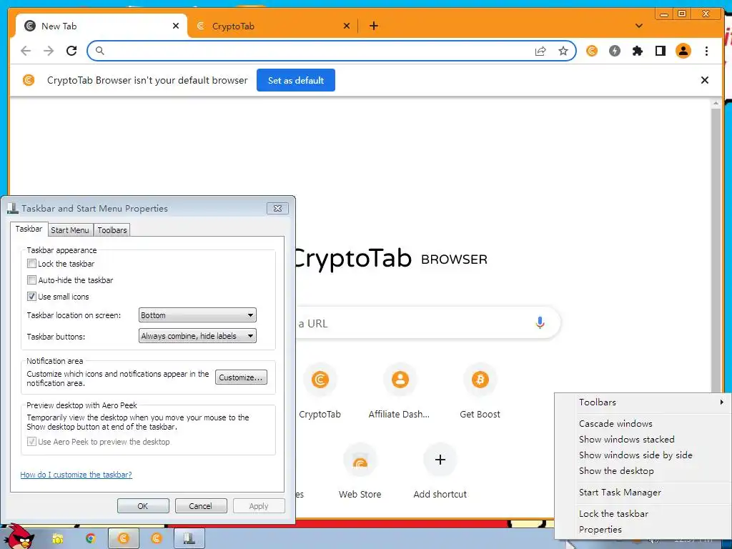Open the folder icon on the taskbar

[57, 539]
